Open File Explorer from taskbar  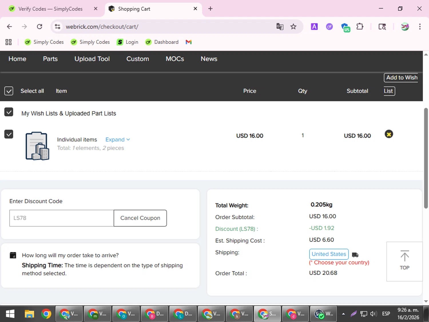pos(29,314)
